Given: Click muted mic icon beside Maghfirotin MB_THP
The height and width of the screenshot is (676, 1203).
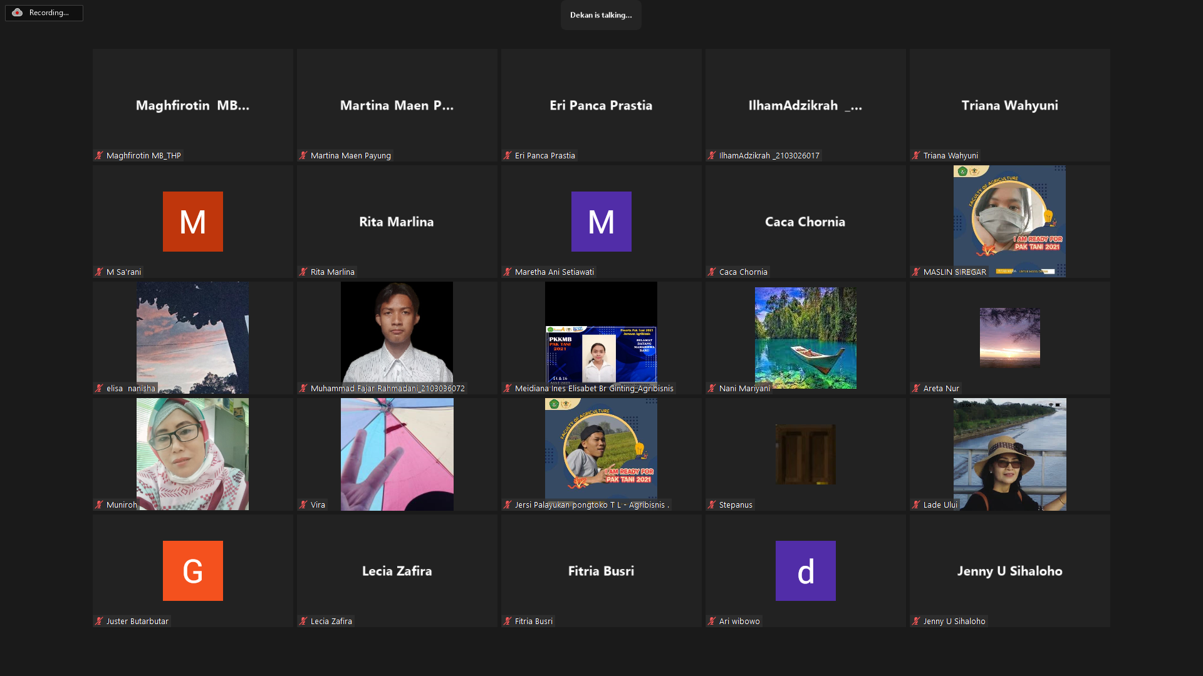Looking at the screenshot, I should [99, 155].
